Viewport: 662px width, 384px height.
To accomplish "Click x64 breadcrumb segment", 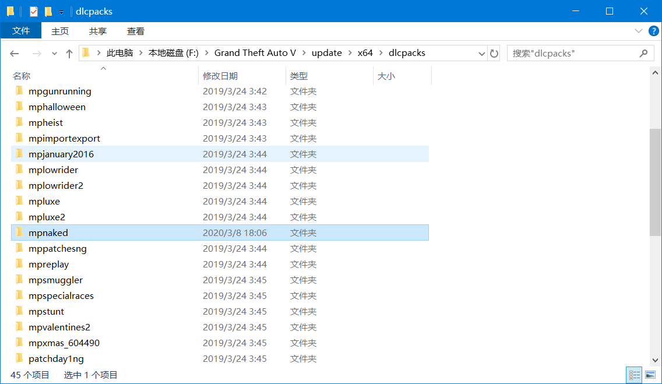I will (365, 53).
